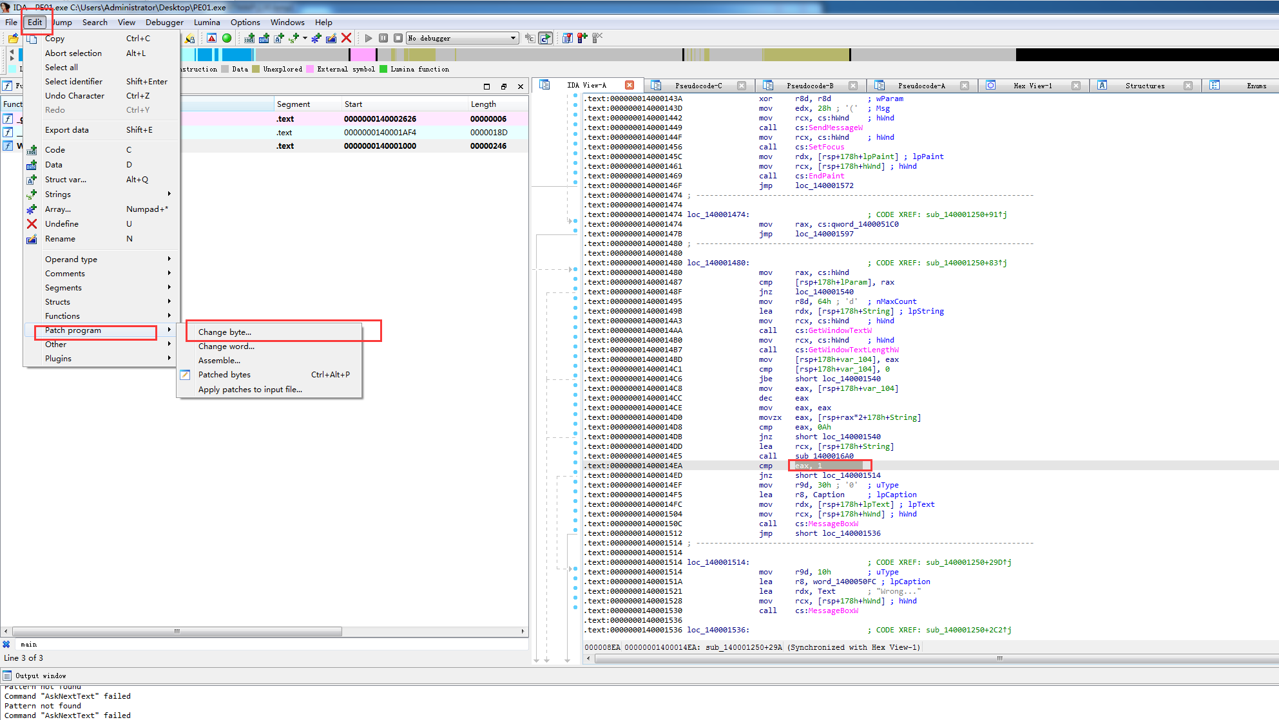Click the Make data toolbar icon

coord(264,39)
